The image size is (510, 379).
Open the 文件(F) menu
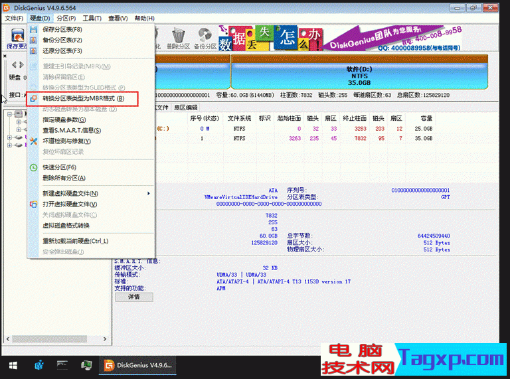14,19
